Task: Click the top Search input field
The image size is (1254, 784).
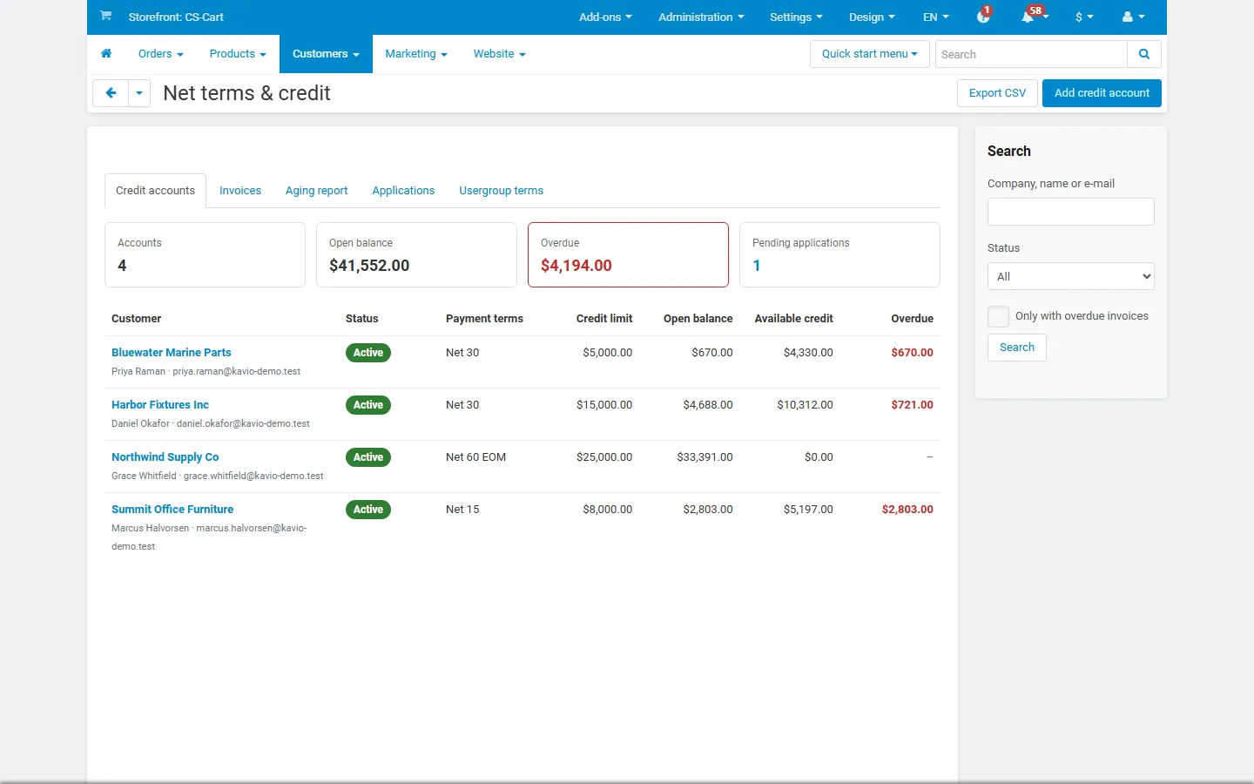Action: (x=1031, y=54)
